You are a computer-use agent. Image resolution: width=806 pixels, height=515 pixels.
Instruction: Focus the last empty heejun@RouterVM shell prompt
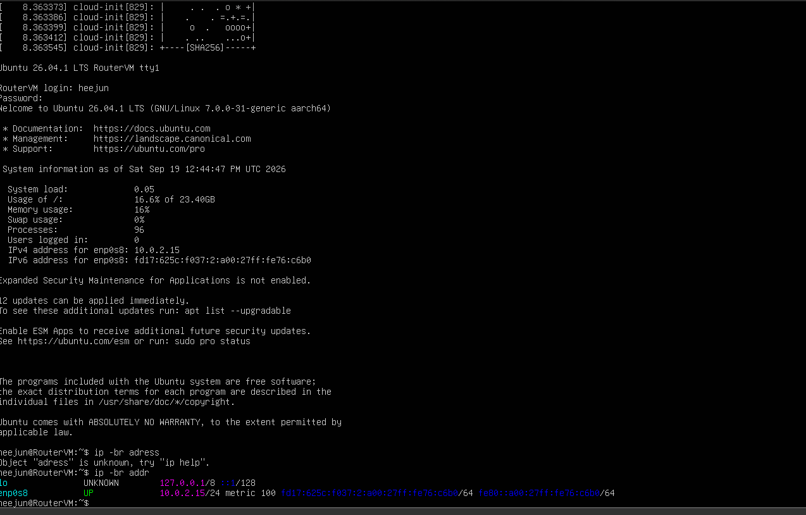coord(44,503)
